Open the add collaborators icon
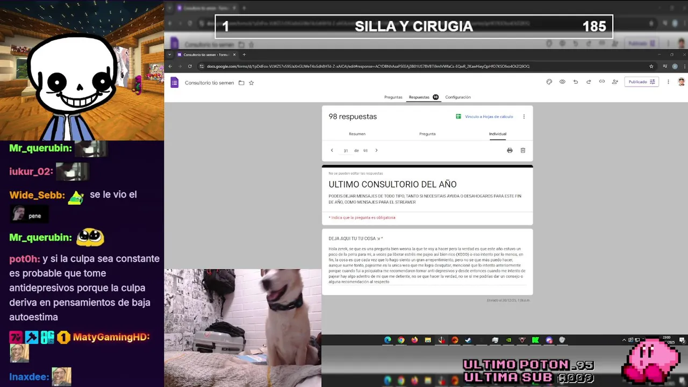This screenshot has width=688, height=387. (615, 82)
